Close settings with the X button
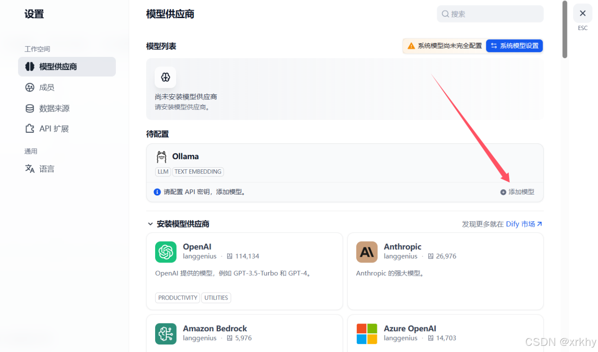The width and height of the screenshot is (598, 352). [583, 13]
